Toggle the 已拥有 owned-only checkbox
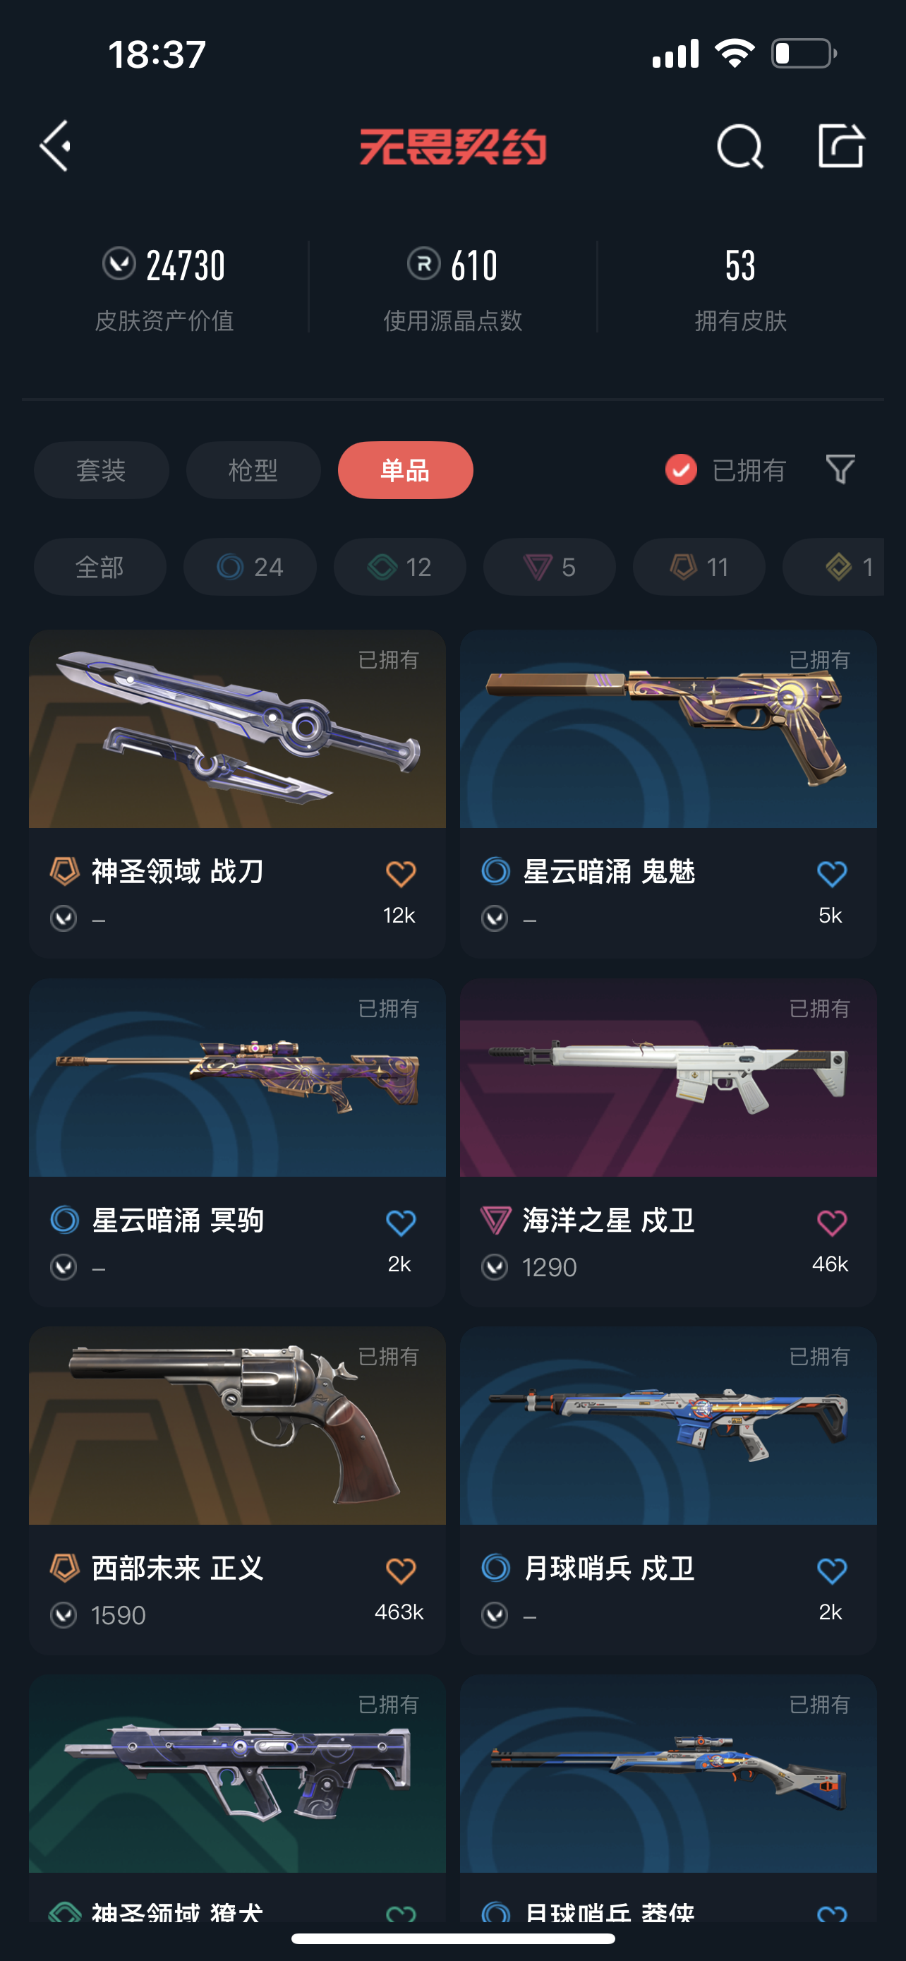 click(x=681, y=469)
